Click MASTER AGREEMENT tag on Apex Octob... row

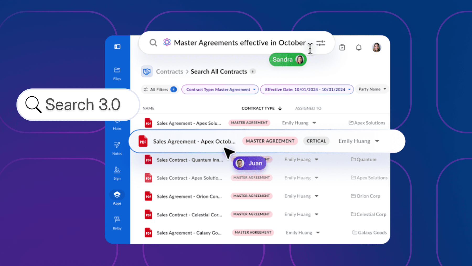point(270,141)
